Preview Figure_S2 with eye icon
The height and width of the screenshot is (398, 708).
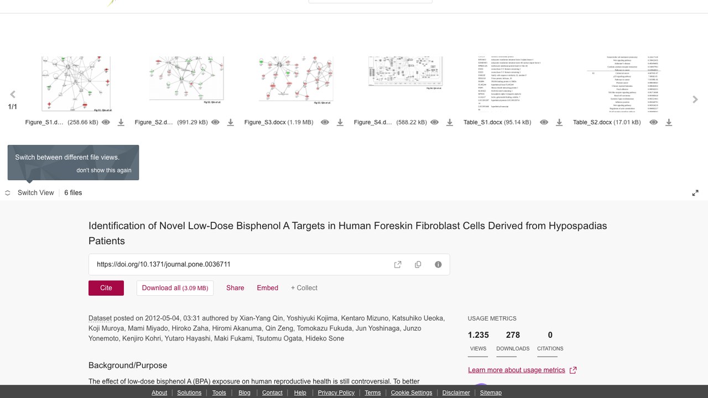point(215,122)
